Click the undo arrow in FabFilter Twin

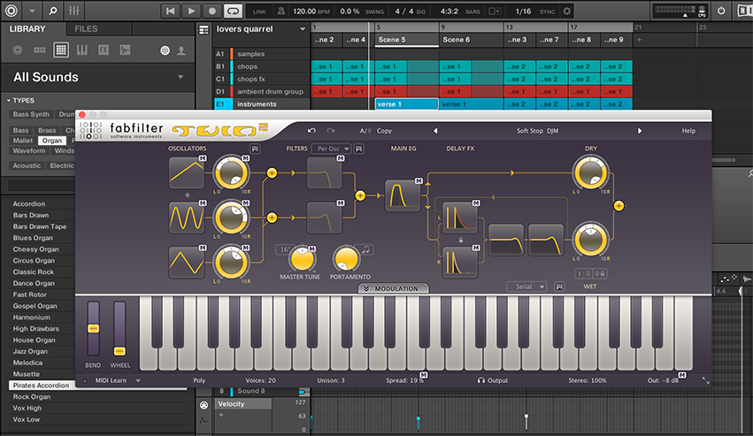coord(311,130)
